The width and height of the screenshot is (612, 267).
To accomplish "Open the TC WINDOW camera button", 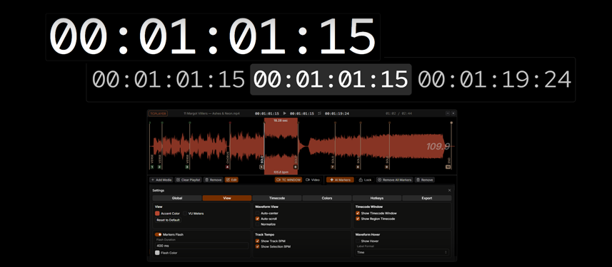I will (289, 180).
